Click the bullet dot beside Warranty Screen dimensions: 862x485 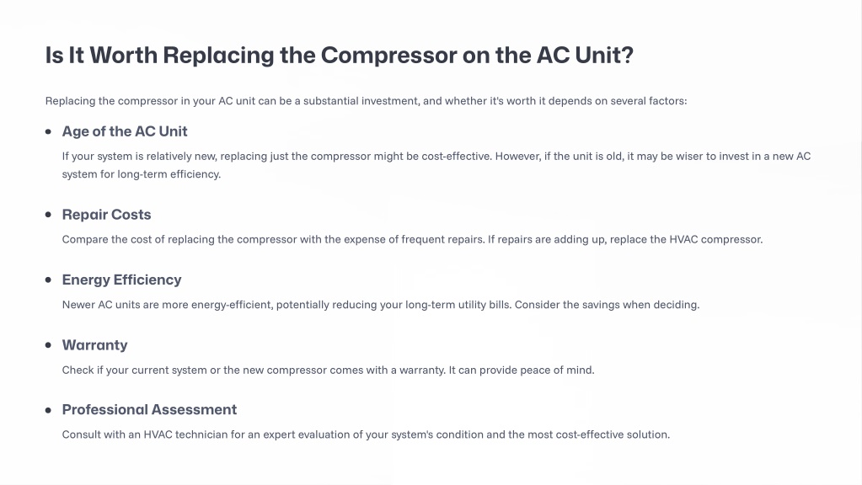(x=48, y=345)
